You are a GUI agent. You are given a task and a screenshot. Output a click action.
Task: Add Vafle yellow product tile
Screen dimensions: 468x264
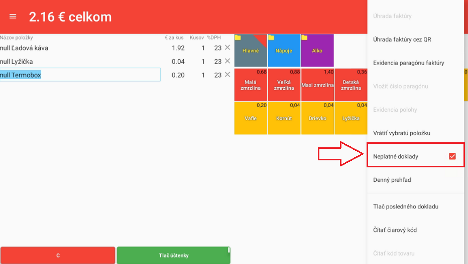251,118
